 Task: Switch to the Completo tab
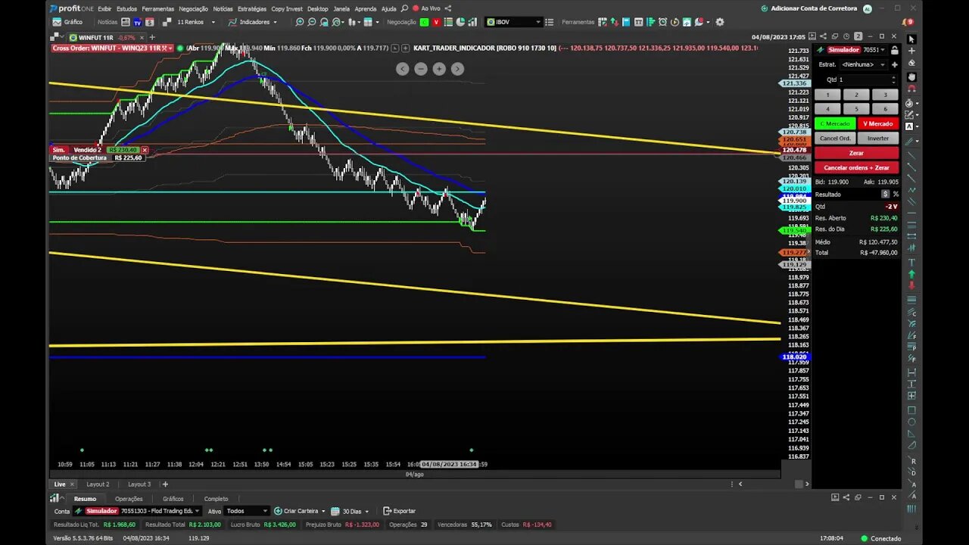click(x=216, y=499)
